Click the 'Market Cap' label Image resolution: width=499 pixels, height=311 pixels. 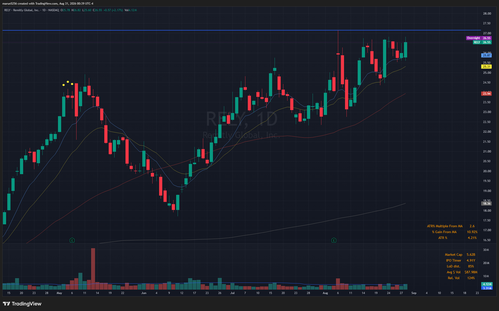453,255
